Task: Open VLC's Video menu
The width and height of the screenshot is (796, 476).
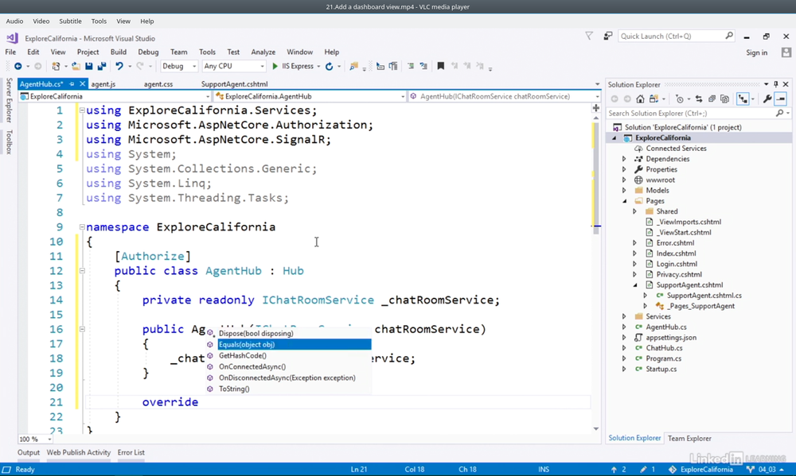Action: 41,21
